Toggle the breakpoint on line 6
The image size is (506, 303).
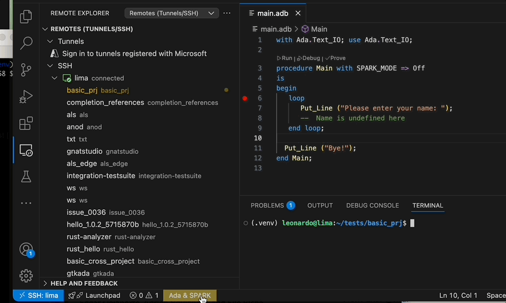click(245, 98)
